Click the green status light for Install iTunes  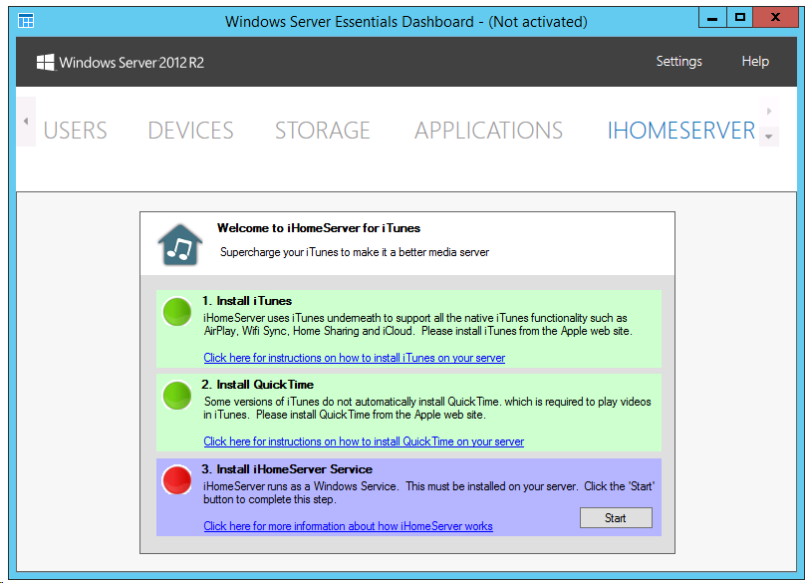[x=177, y=313]
